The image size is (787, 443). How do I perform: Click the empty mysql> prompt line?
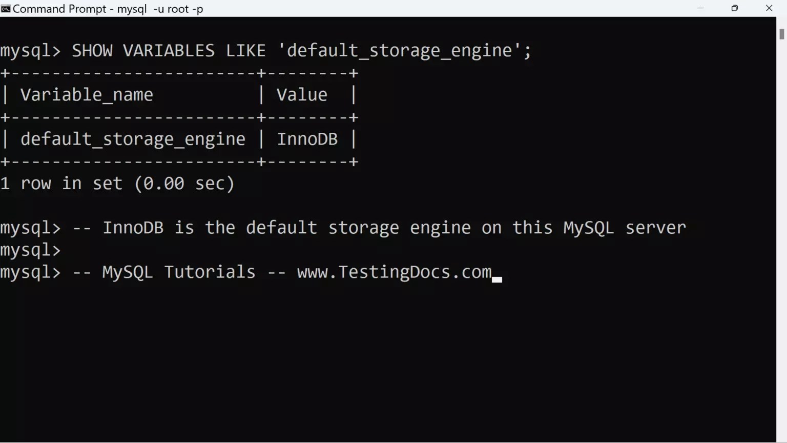[30, 250]
